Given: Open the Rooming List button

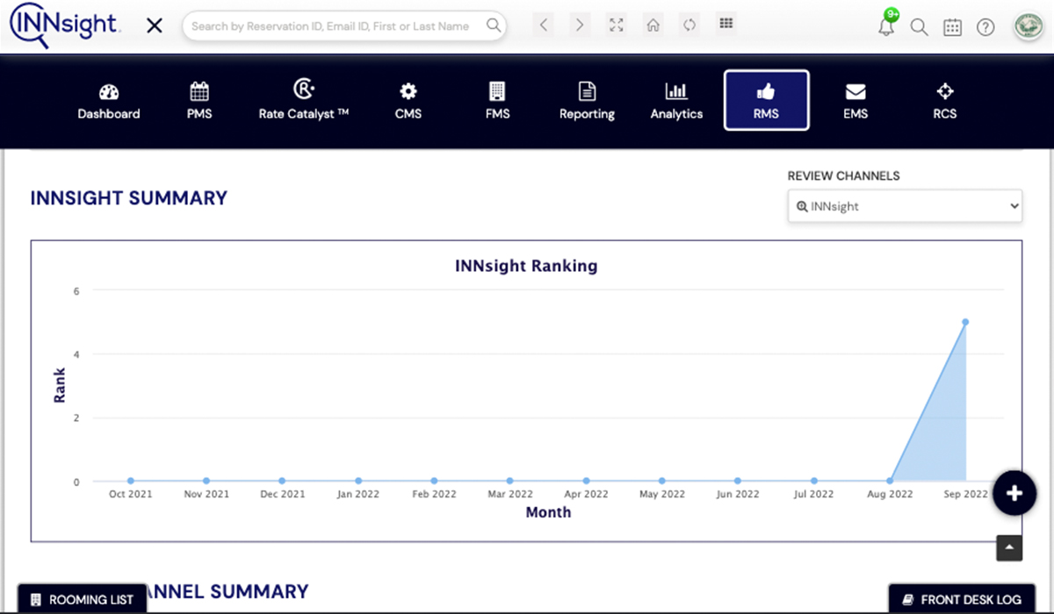Looking at the screenshot, I should click(x=82, y=599).
